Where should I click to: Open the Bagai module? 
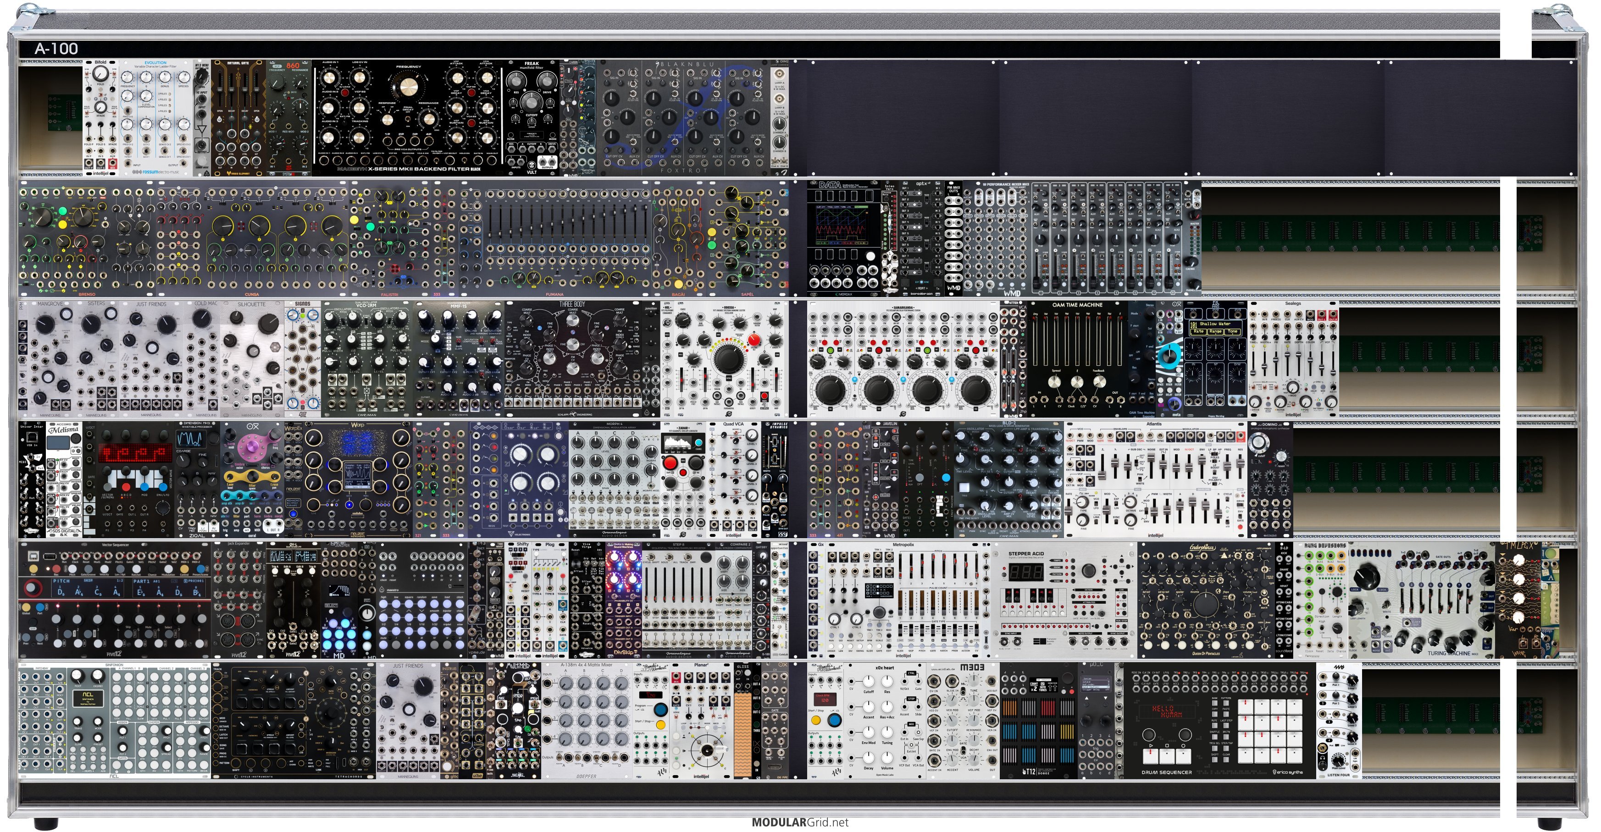[679, 238]
